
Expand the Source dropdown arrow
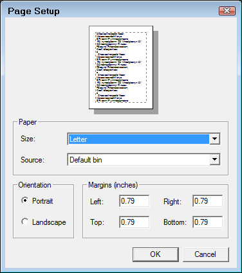click(x=214, y=159)
